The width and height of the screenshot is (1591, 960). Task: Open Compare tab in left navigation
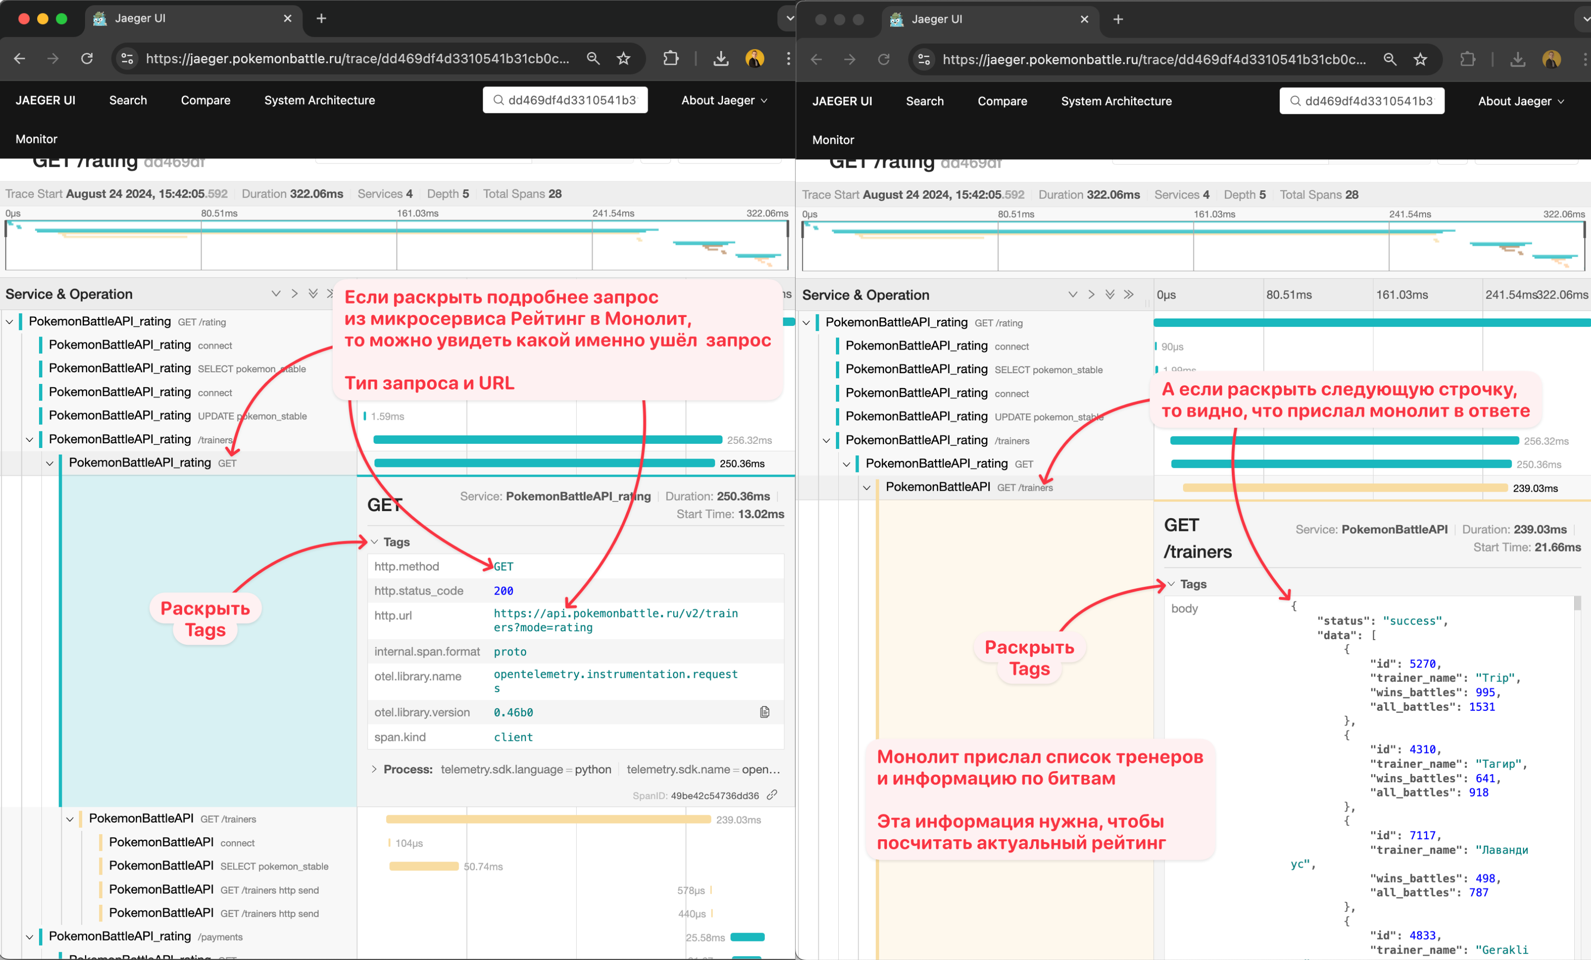click(x=205, y=100)
